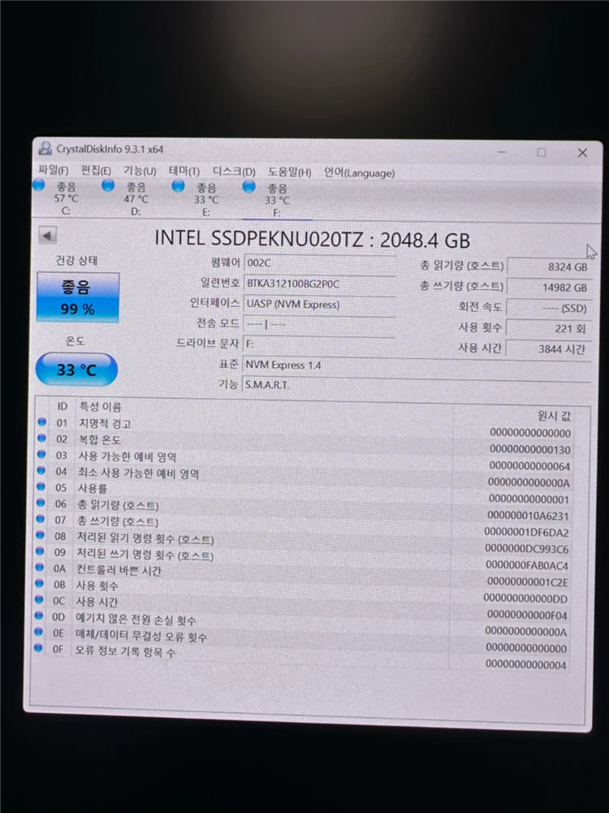Open the 기능(U) menu
Screen dimensions: 609x813
coord(140,171)
